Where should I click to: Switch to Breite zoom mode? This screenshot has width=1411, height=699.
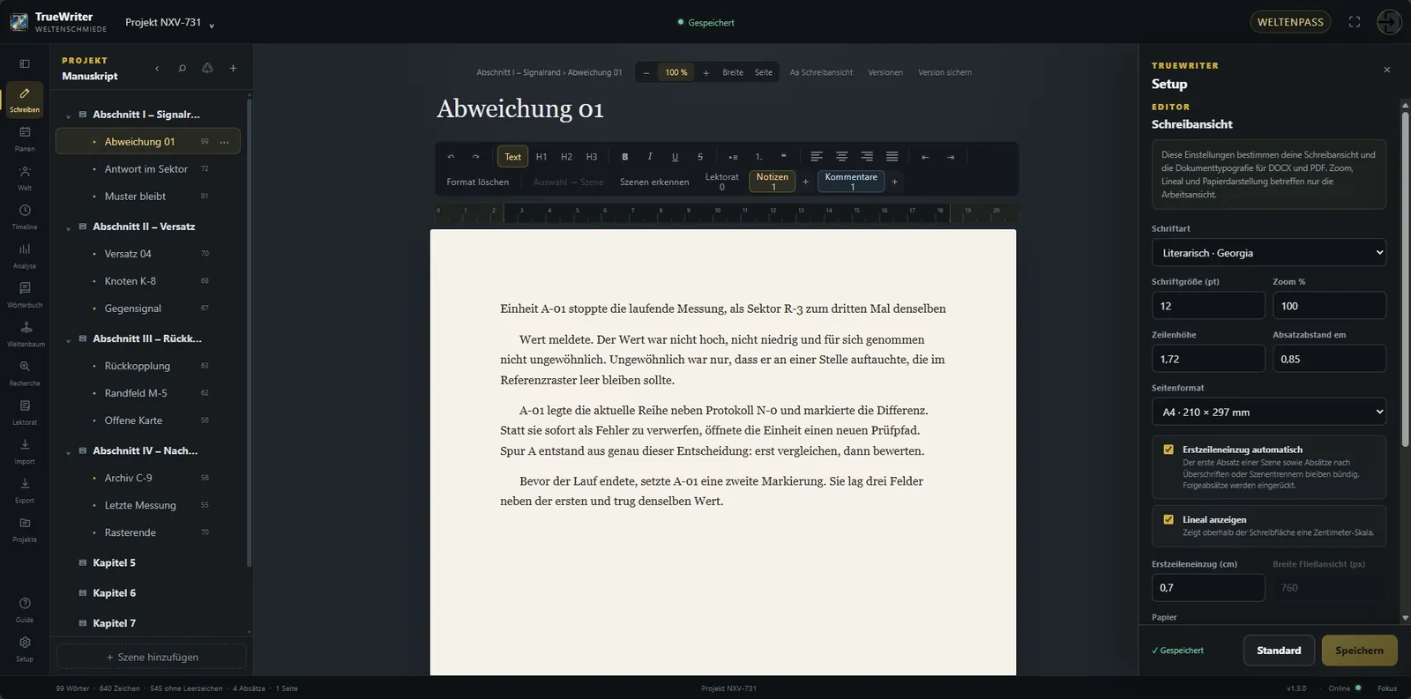click(733, 72)
